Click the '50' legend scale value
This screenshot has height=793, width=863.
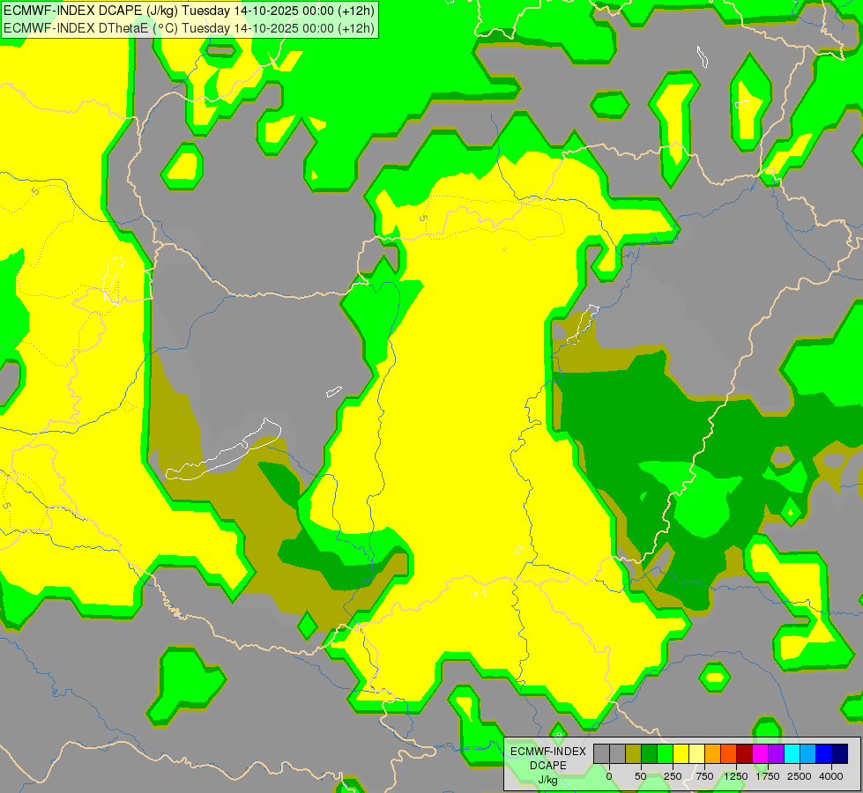(x=641, y=776)
